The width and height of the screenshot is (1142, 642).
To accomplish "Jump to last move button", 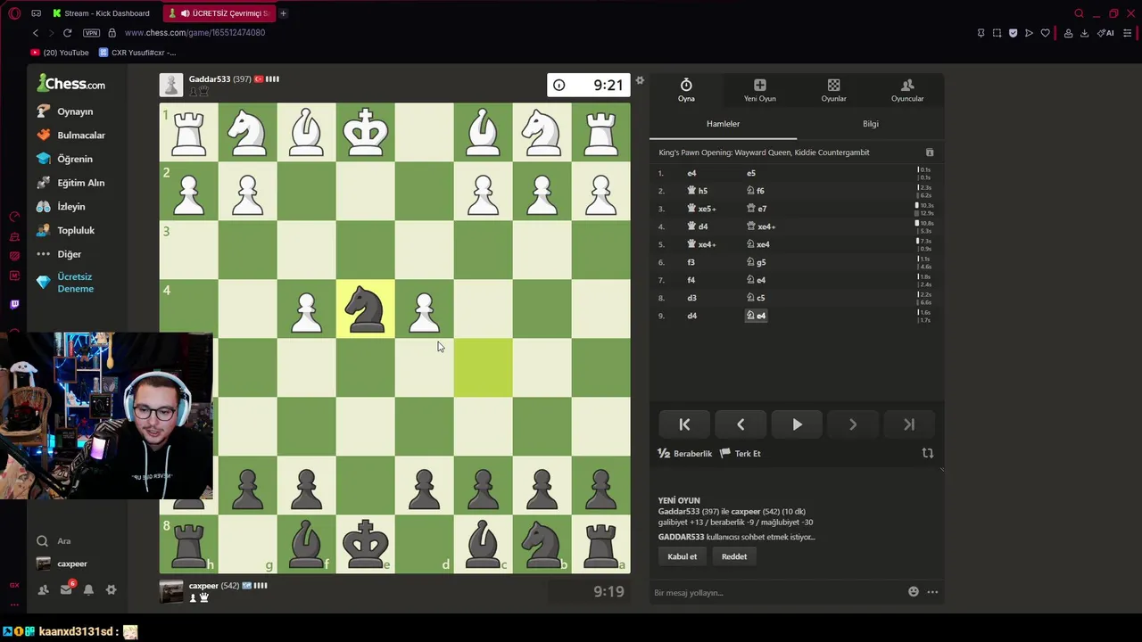I will point(909,424).
